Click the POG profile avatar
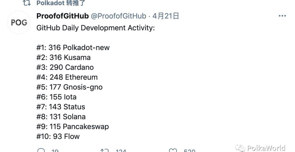 tap(19, 23)
